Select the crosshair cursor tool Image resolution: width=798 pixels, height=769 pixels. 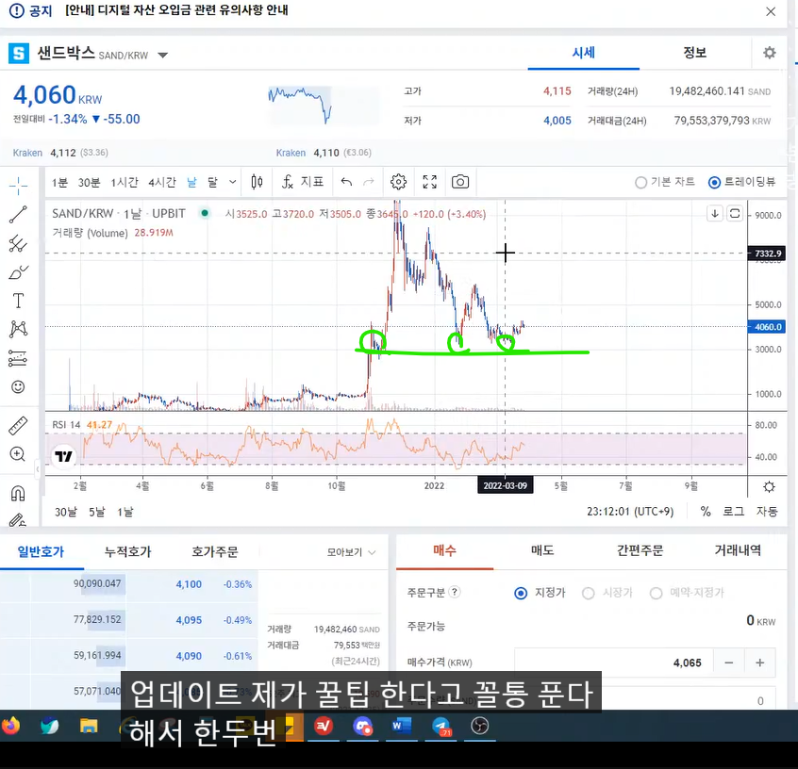coord(18,187)
